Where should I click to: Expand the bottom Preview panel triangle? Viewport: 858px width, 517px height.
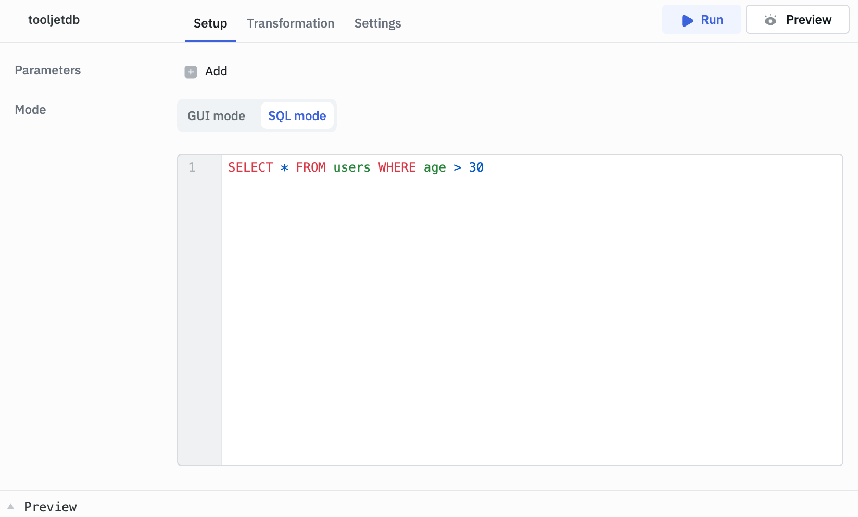coord(10,507)
